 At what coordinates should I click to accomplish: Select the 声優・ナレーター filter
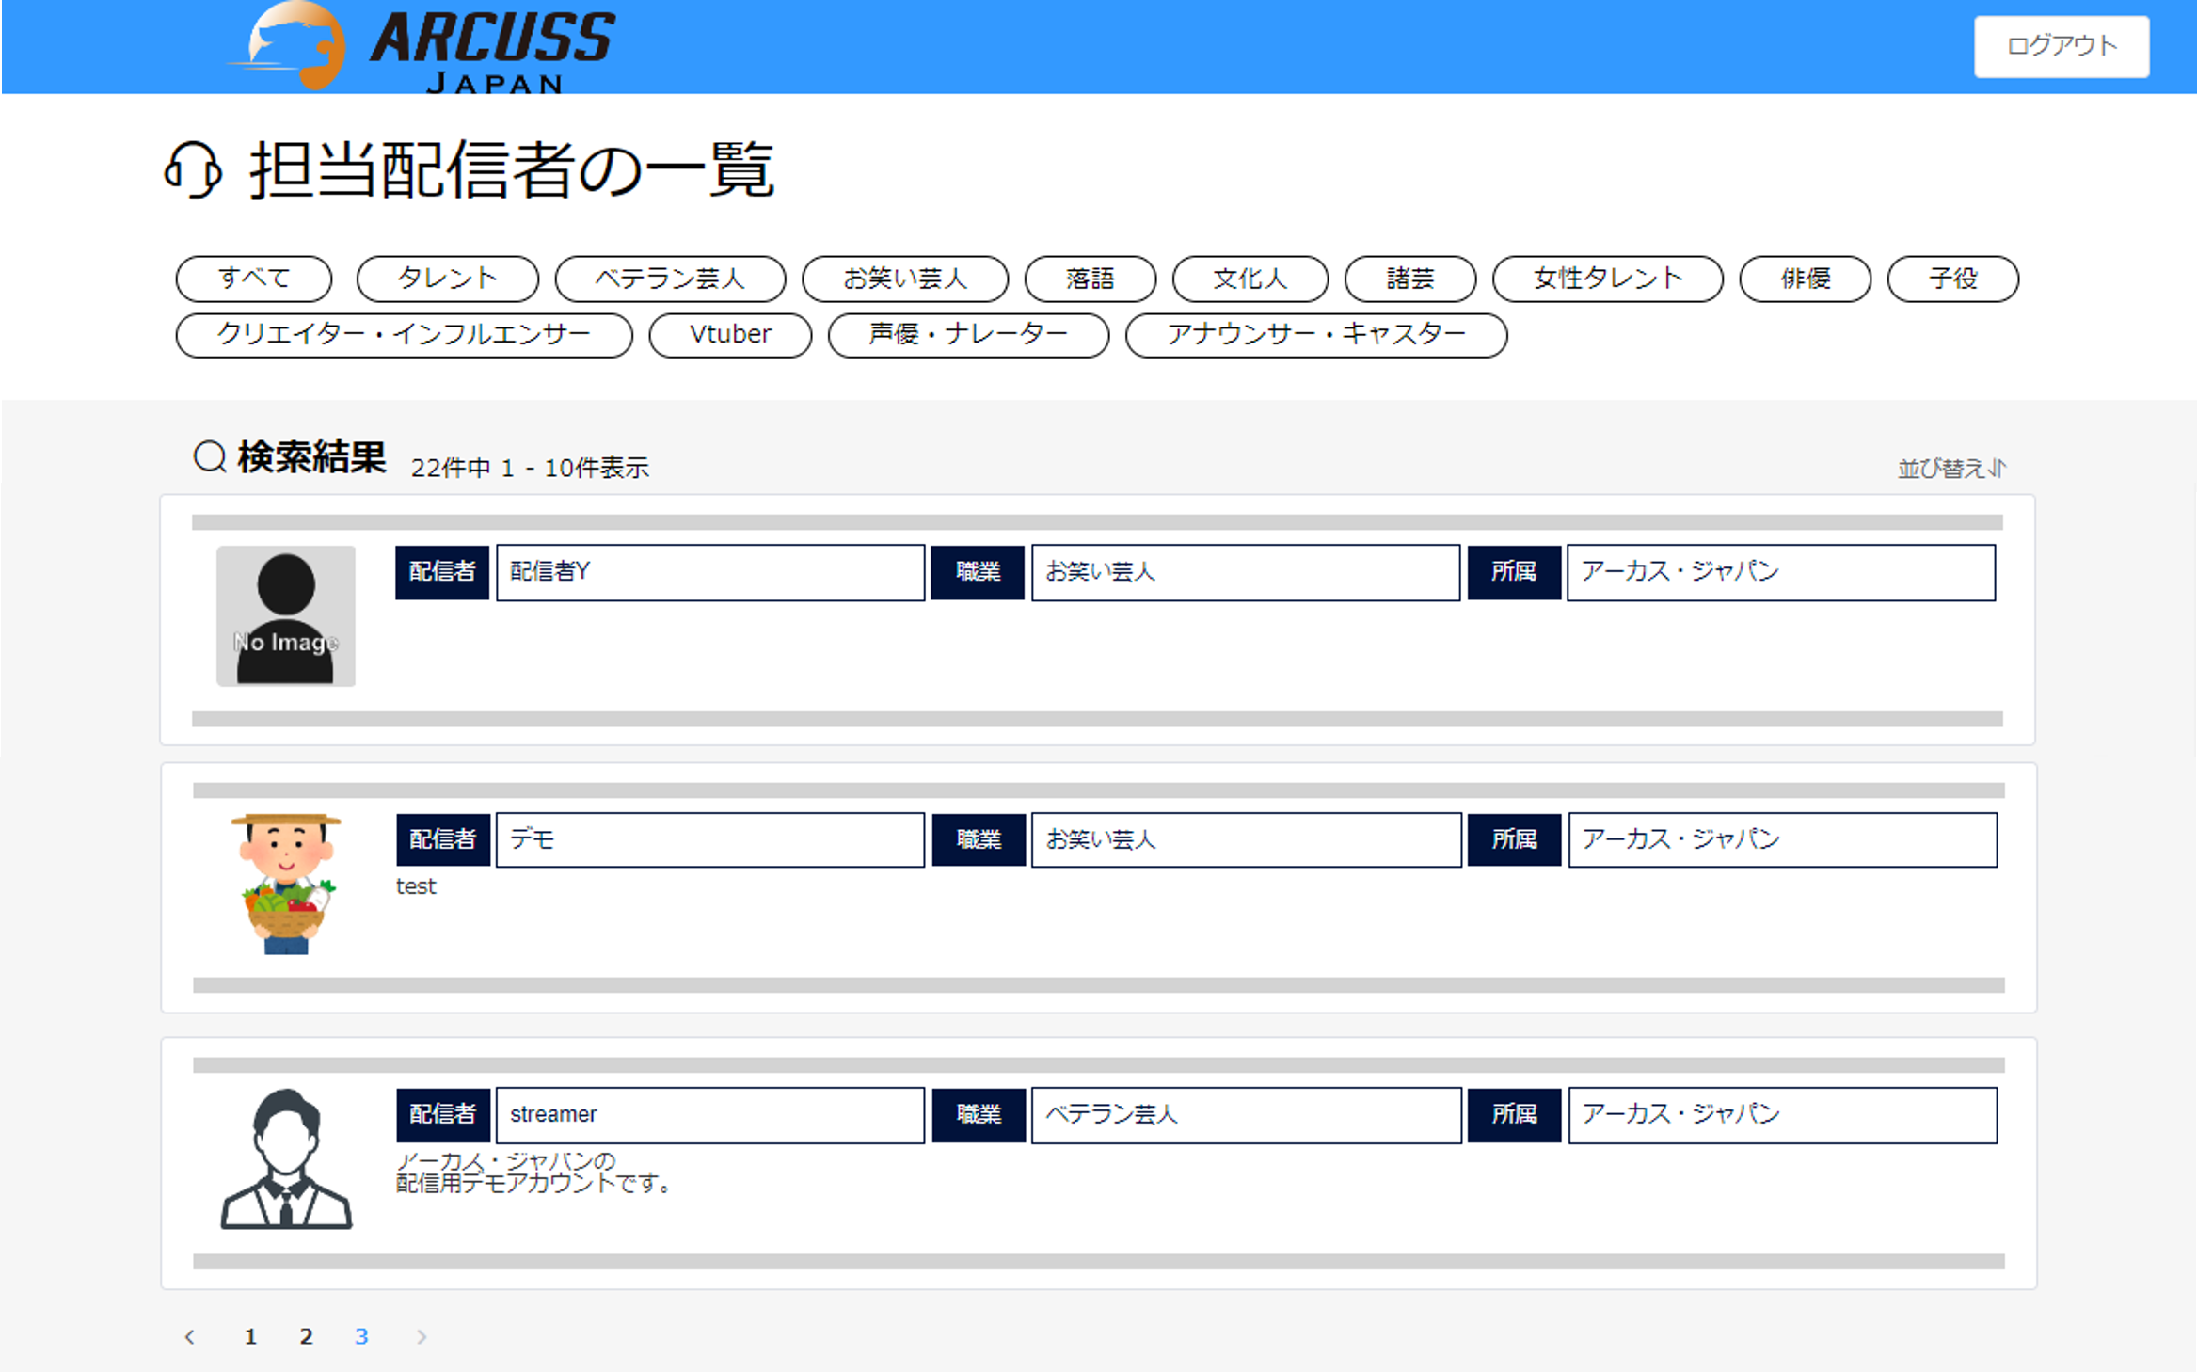click(x=968, y=335)
